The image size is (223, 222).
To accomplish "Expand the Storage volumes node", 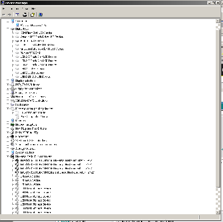I will pyautogui.click(x=8, y=149).
